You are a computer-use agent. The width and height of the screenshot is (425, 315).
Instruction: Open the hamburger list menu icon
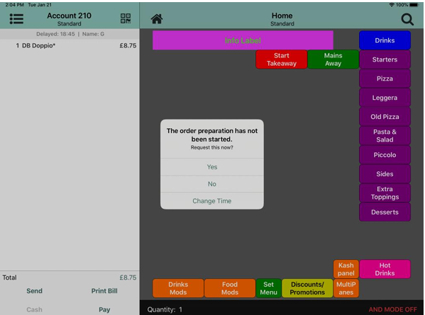16,19
